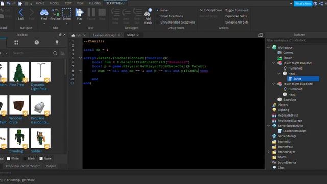
Task: Select LeaderstatsScript in the Explorer tree
Action: coord(294,131)
